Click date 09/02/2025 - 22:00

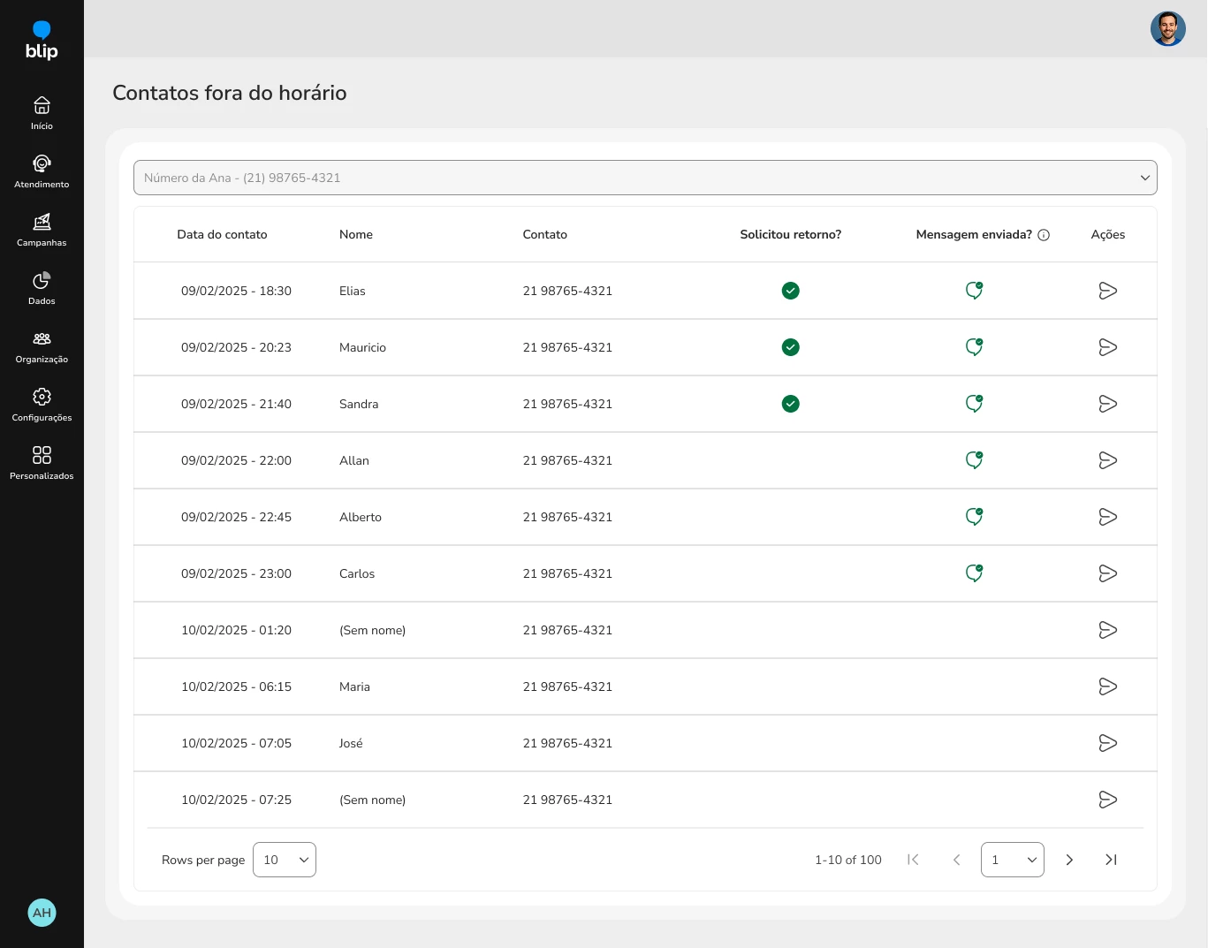[236, 460]
